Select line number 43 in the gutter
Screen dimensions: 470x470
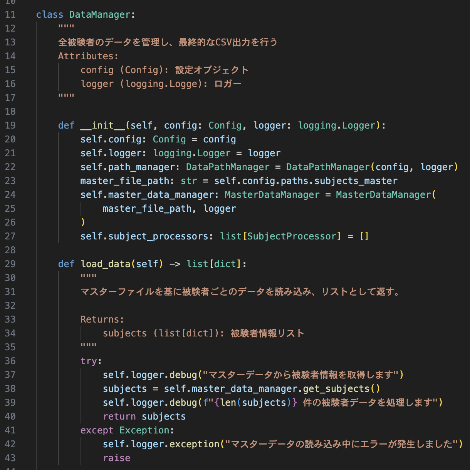click(10, 458)
